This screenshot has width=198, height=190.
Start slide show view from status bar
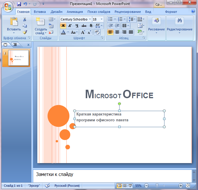point(130,186)
